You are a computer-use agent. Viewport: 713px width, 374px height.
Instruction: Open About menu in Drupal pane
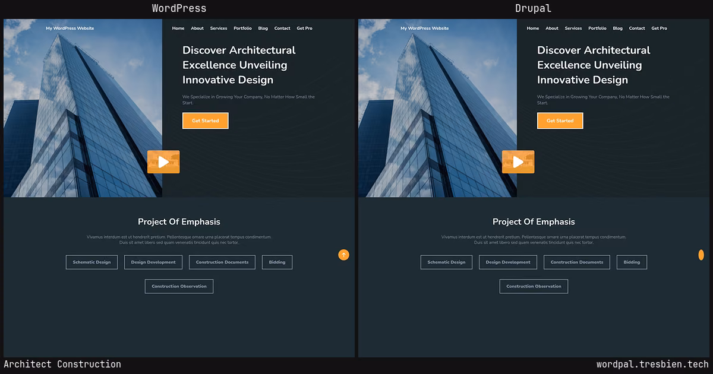pos(552,28)
